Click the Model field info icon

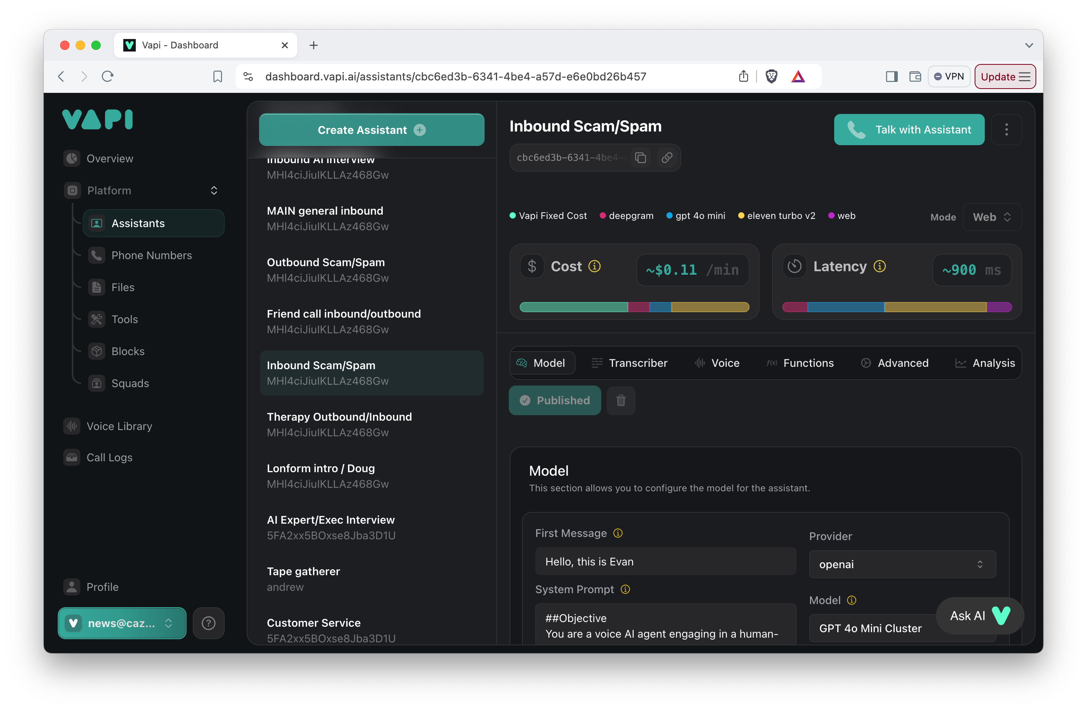(851, 600)
